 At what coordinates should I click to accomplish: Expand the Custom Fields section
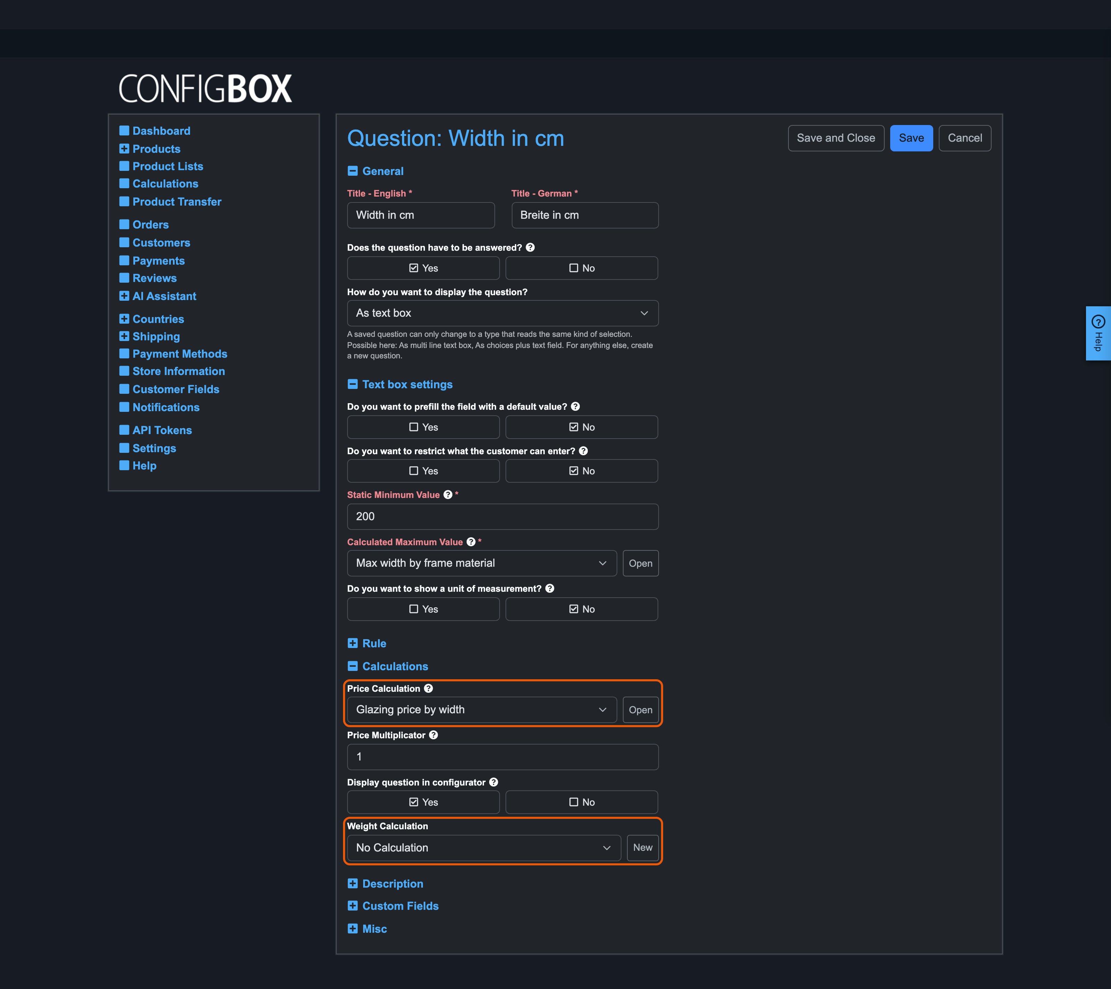coord(393,906)
